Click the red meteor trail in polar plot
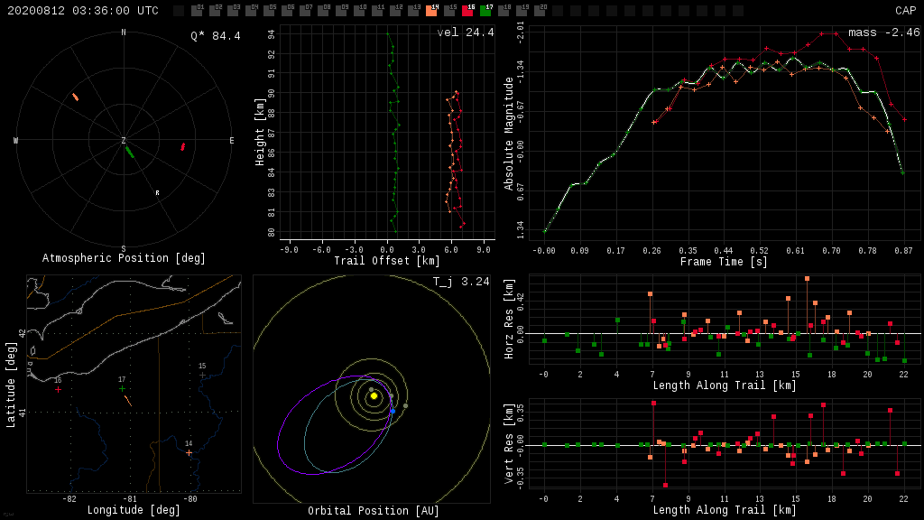The width and height of the screenshot is (924, 520). pyautogui.click(x=183, y=146)
